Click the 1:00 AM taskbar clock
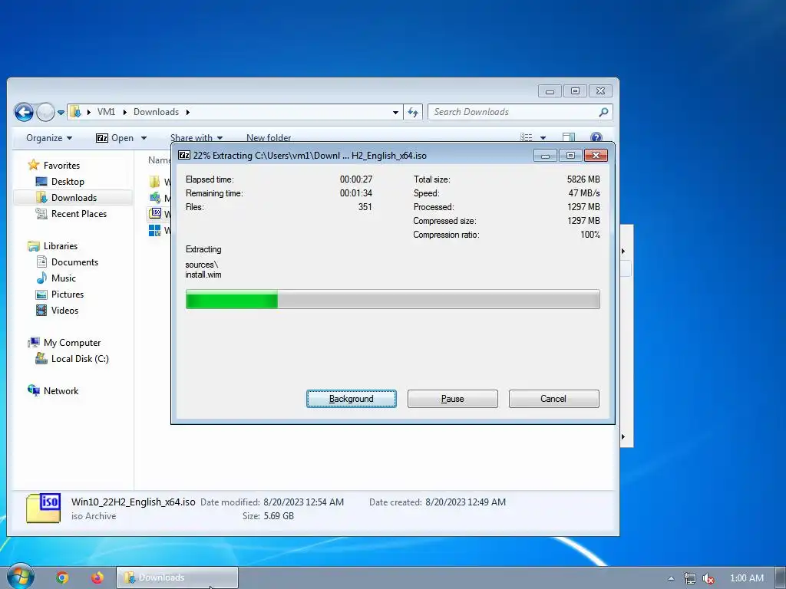The height and width of the screenshot is (589, 786). tap(746, 578)
